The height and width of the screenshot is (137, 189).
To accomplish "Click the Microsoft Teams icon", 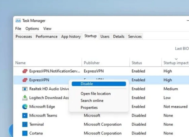I will (x=25, y=115).
